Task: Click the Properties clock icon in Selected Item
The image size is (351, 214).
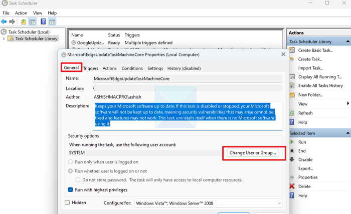Action: point(292,177)
